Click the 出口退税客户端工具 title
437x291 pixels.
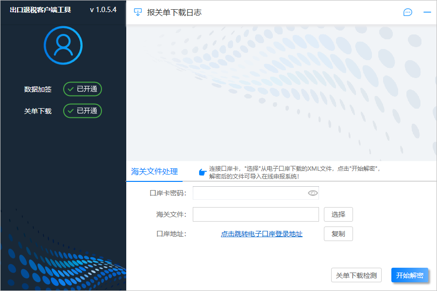pyautogui.click(x=40, y=10)
